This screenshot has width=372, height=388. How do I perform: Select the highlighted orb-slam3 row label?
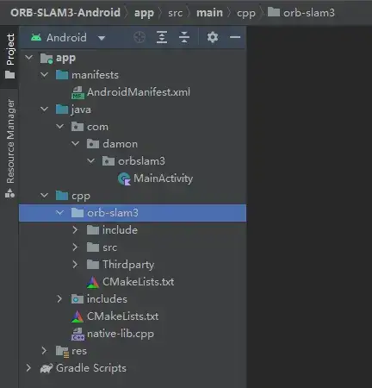[113, 213]
